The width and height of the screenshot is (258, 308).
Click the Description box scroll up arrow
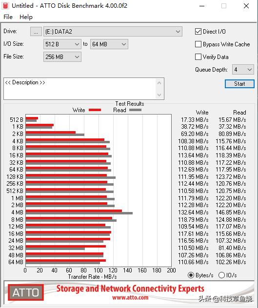click(159, 83)
